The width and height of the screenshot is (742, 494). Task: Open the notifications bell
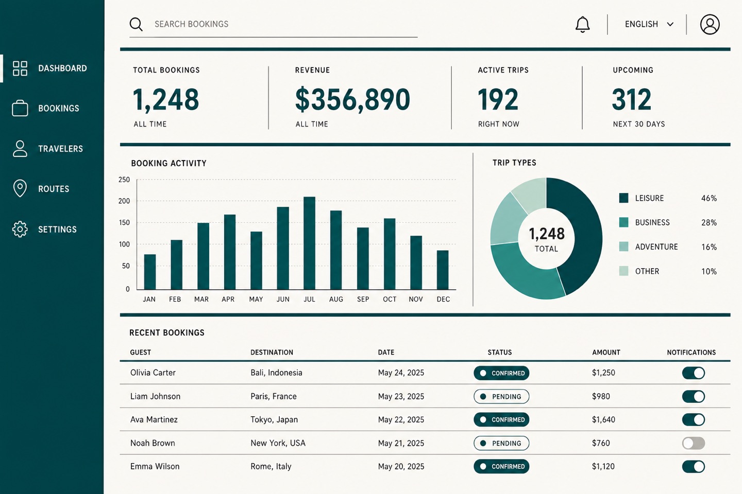(x=582, y=24)
